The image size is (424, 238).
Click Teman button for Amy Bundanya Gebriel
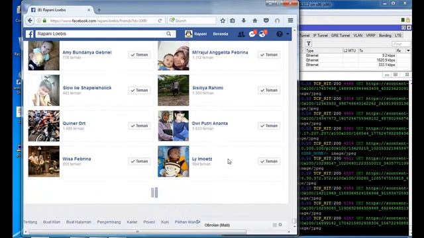point(139,55)
